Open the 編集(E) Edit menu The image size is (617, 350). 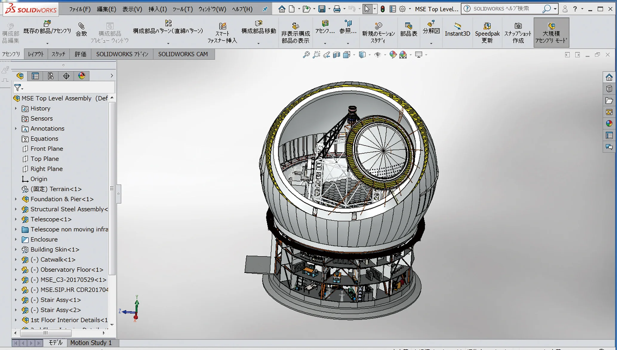tap(106, 9)
